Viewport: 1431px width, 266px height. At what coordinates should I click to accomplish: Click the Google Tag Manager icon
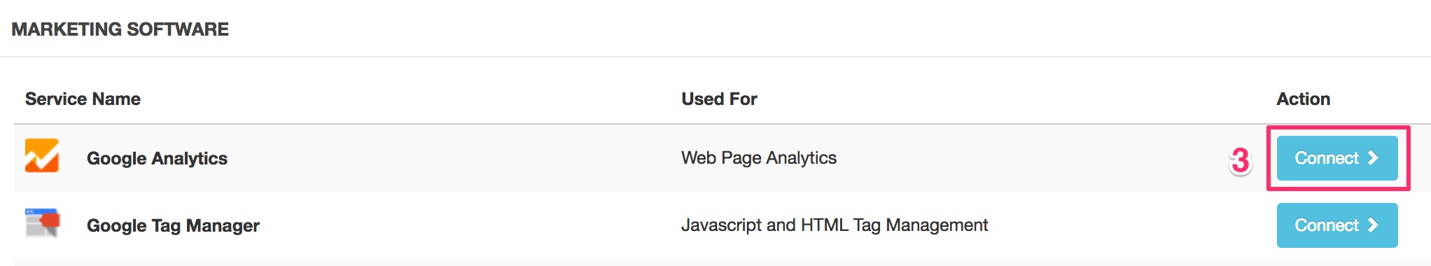42,223
